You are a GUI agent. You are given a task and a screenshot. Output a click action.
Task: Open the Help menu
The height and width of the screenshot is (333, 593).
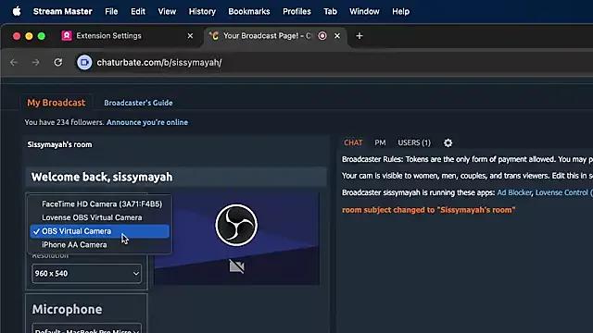click(x=400, y=11)
